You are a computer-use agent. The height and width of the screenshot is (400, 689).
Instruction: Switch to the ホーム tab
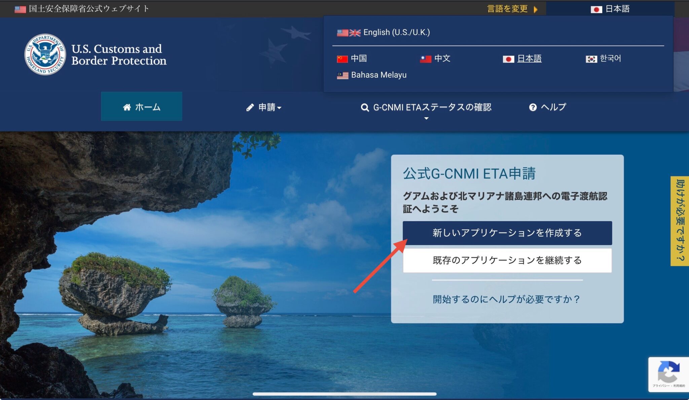[141, 107]
